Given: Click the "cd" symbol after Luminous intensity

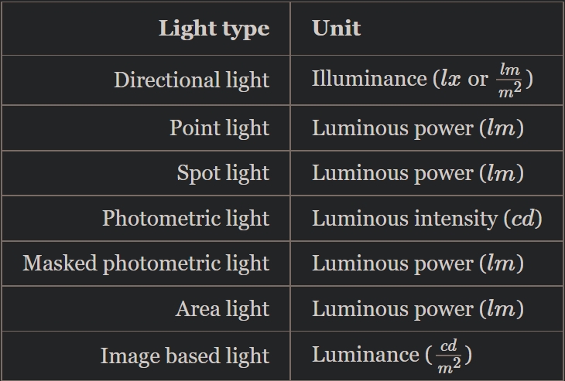Looking at the screenshot, I should click(x=523, y=219).
